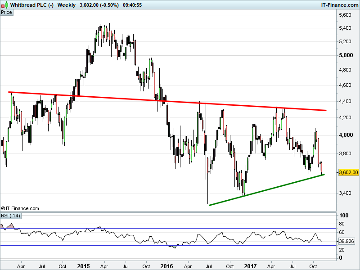The image size is (360, 270).
Task: Click the candlestick icon beside Whitbread PLC
Action: (5, 5)
